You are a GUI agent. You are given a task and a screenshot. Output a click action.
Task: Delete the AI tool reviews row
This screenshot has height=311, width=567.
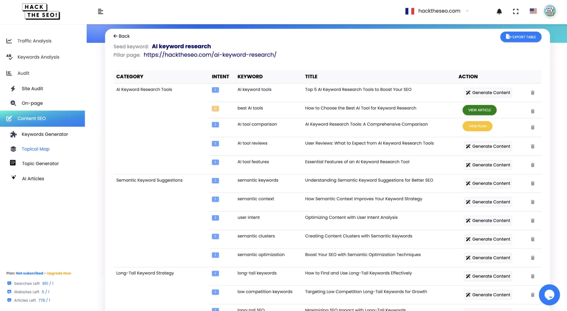pyautogui.click(x=532, y=146)
